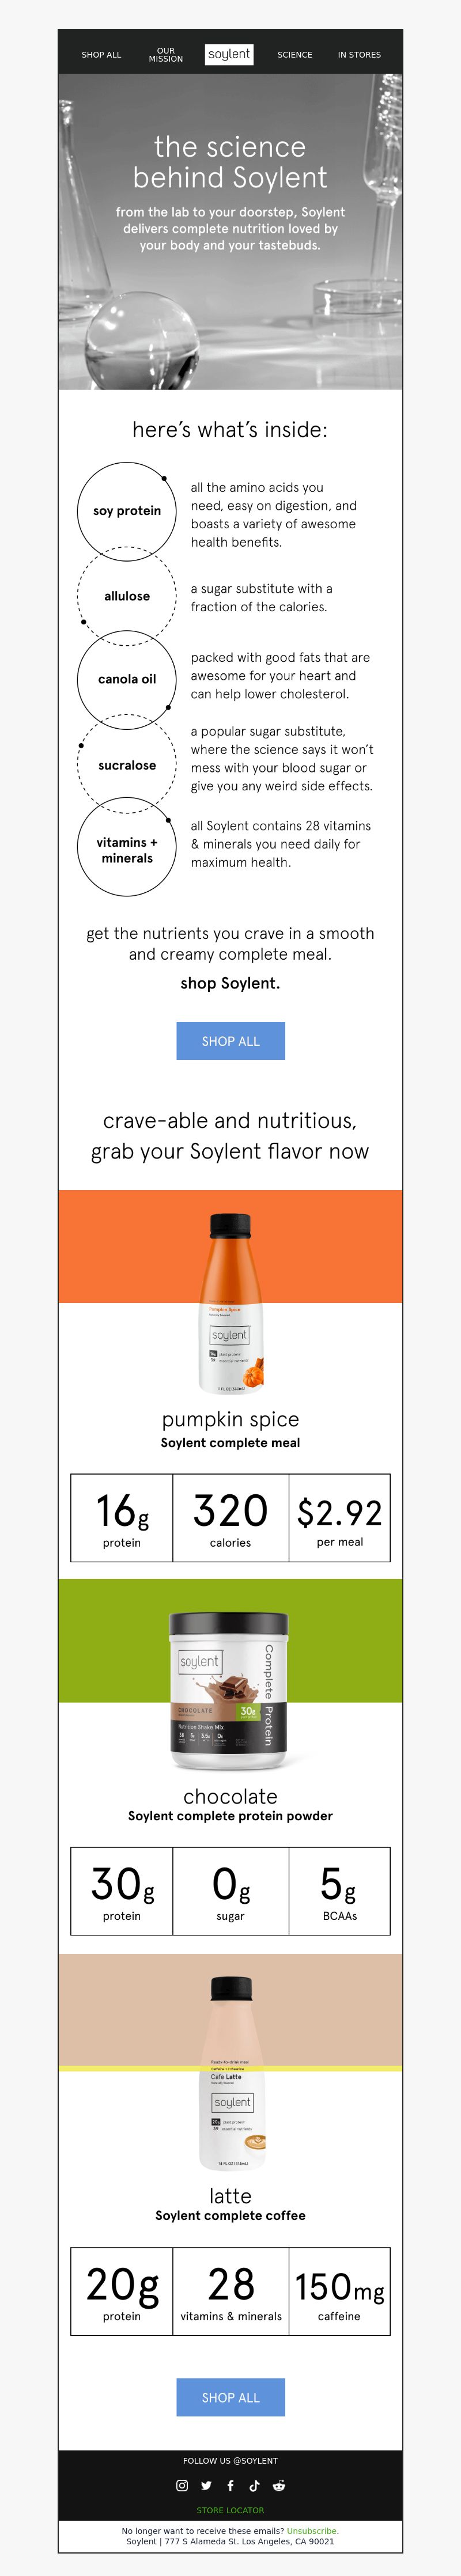This screenshot has height=2576, width=461.
Task: Click the soy protein circle
Action: 127,510
